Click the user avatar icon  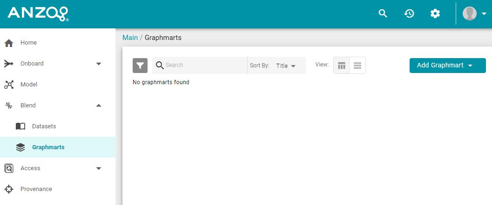click(x=470, y=13)
